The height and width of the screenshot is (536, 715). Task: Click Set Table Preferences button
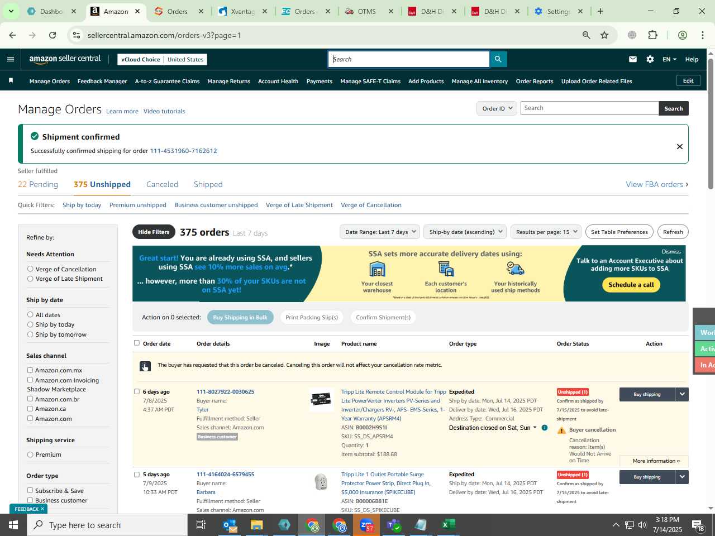coord(619,232)
